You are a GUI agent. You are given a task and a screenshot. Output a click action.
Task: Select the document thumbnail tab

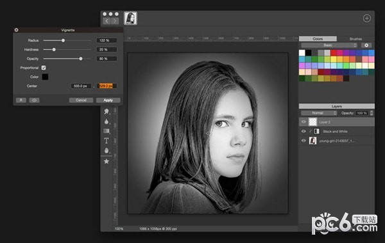tap(130, 19)
